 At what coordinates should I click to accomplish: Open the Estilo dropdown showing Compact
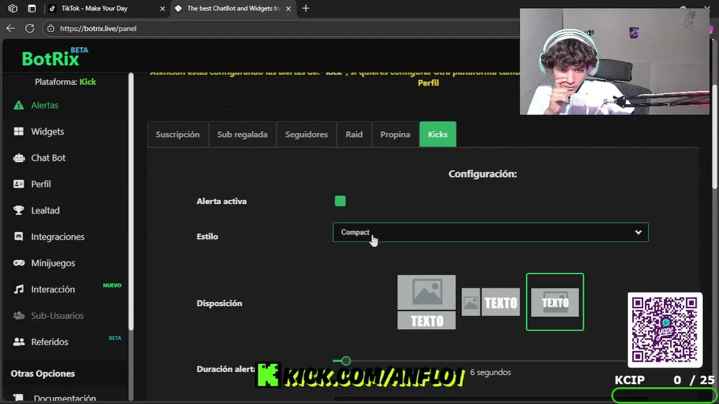pyautogui.click(x=490, y=232)
